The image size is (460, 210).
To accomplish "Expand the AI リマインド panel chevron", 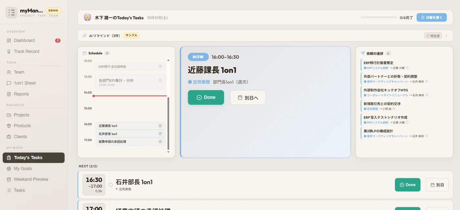I will 446,36.
